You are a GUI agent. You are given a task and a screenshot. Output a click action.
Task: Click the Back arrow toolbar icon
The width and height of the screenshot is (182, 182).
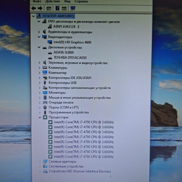tap(34, 8)
